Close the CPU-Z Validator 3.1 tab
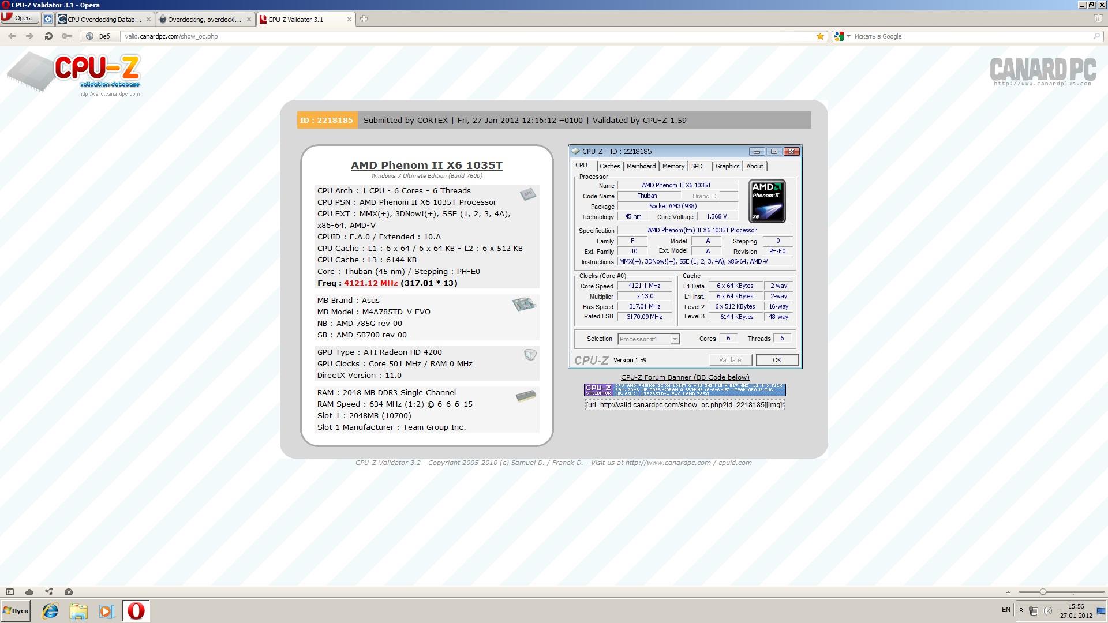Image resolution: width=1108 pixels, height=623 pixels. pos(349,19)
